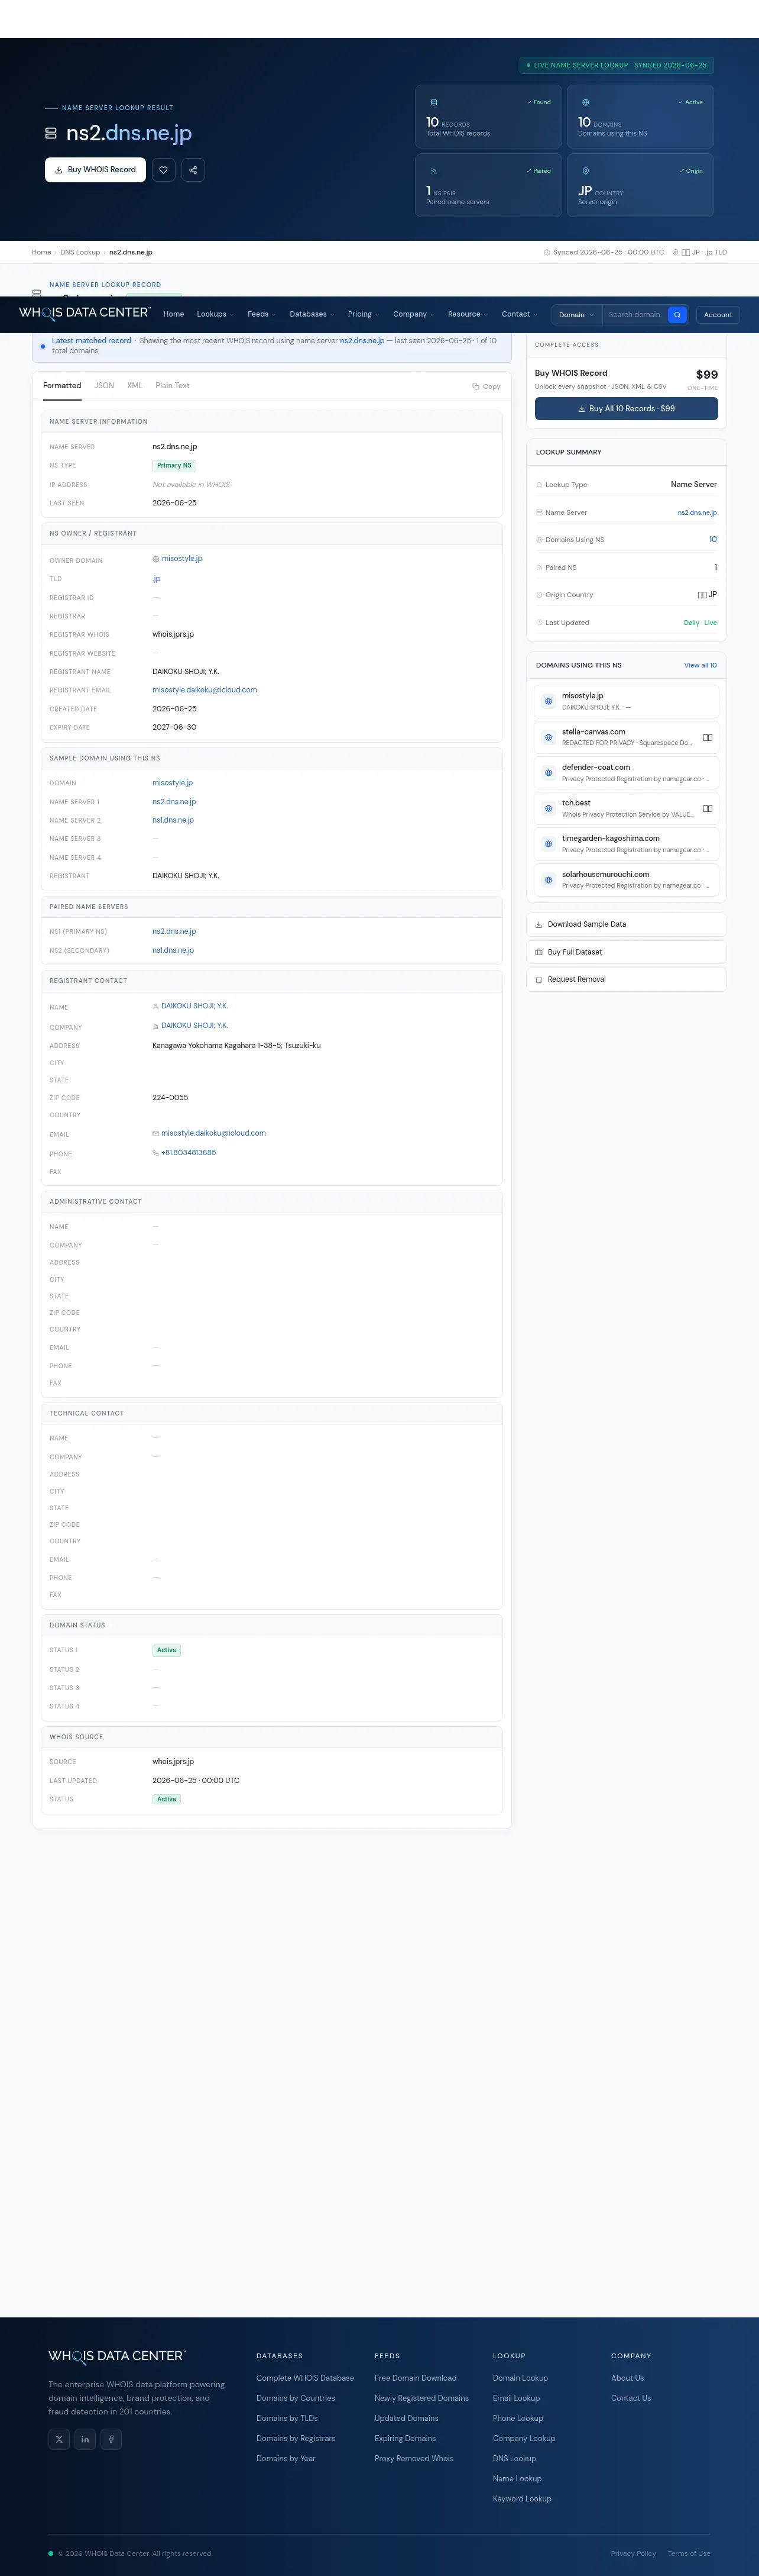Click Buy All 10 Records · $99

pyautogui.click(x=626, y=408)
